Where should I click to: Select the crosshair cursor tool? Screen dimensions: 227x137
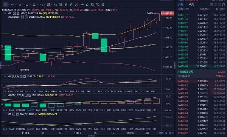6,5
